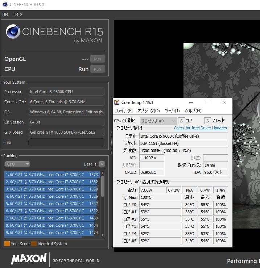The image size is (260, 268).
Task: Click the Processor field in Your System
Action: (66, 92)
